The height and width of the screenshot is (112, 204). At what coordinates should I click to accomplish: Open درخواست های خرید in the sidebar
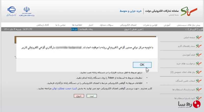coord(186,64)
